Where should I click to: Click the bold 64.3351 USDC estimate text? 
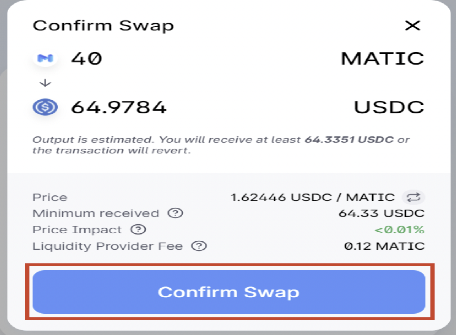(x=349, y=140)
